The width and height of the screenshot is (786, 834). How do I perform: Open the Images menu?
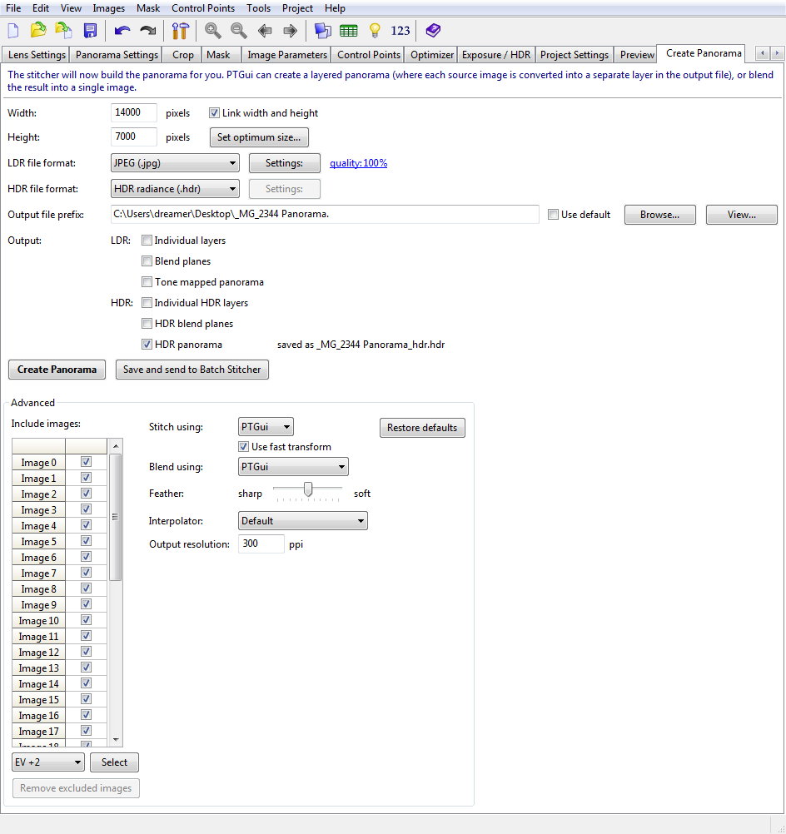108,8
